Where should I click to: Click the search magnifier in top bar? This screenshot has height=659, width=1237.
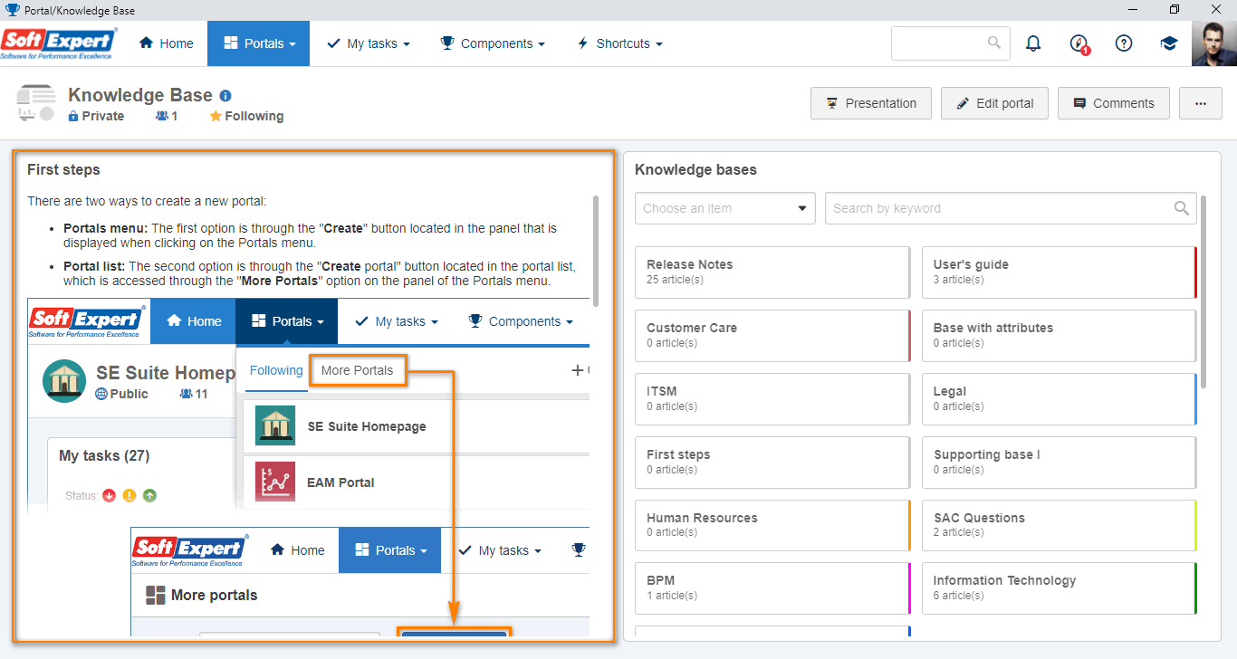(994, 43)
